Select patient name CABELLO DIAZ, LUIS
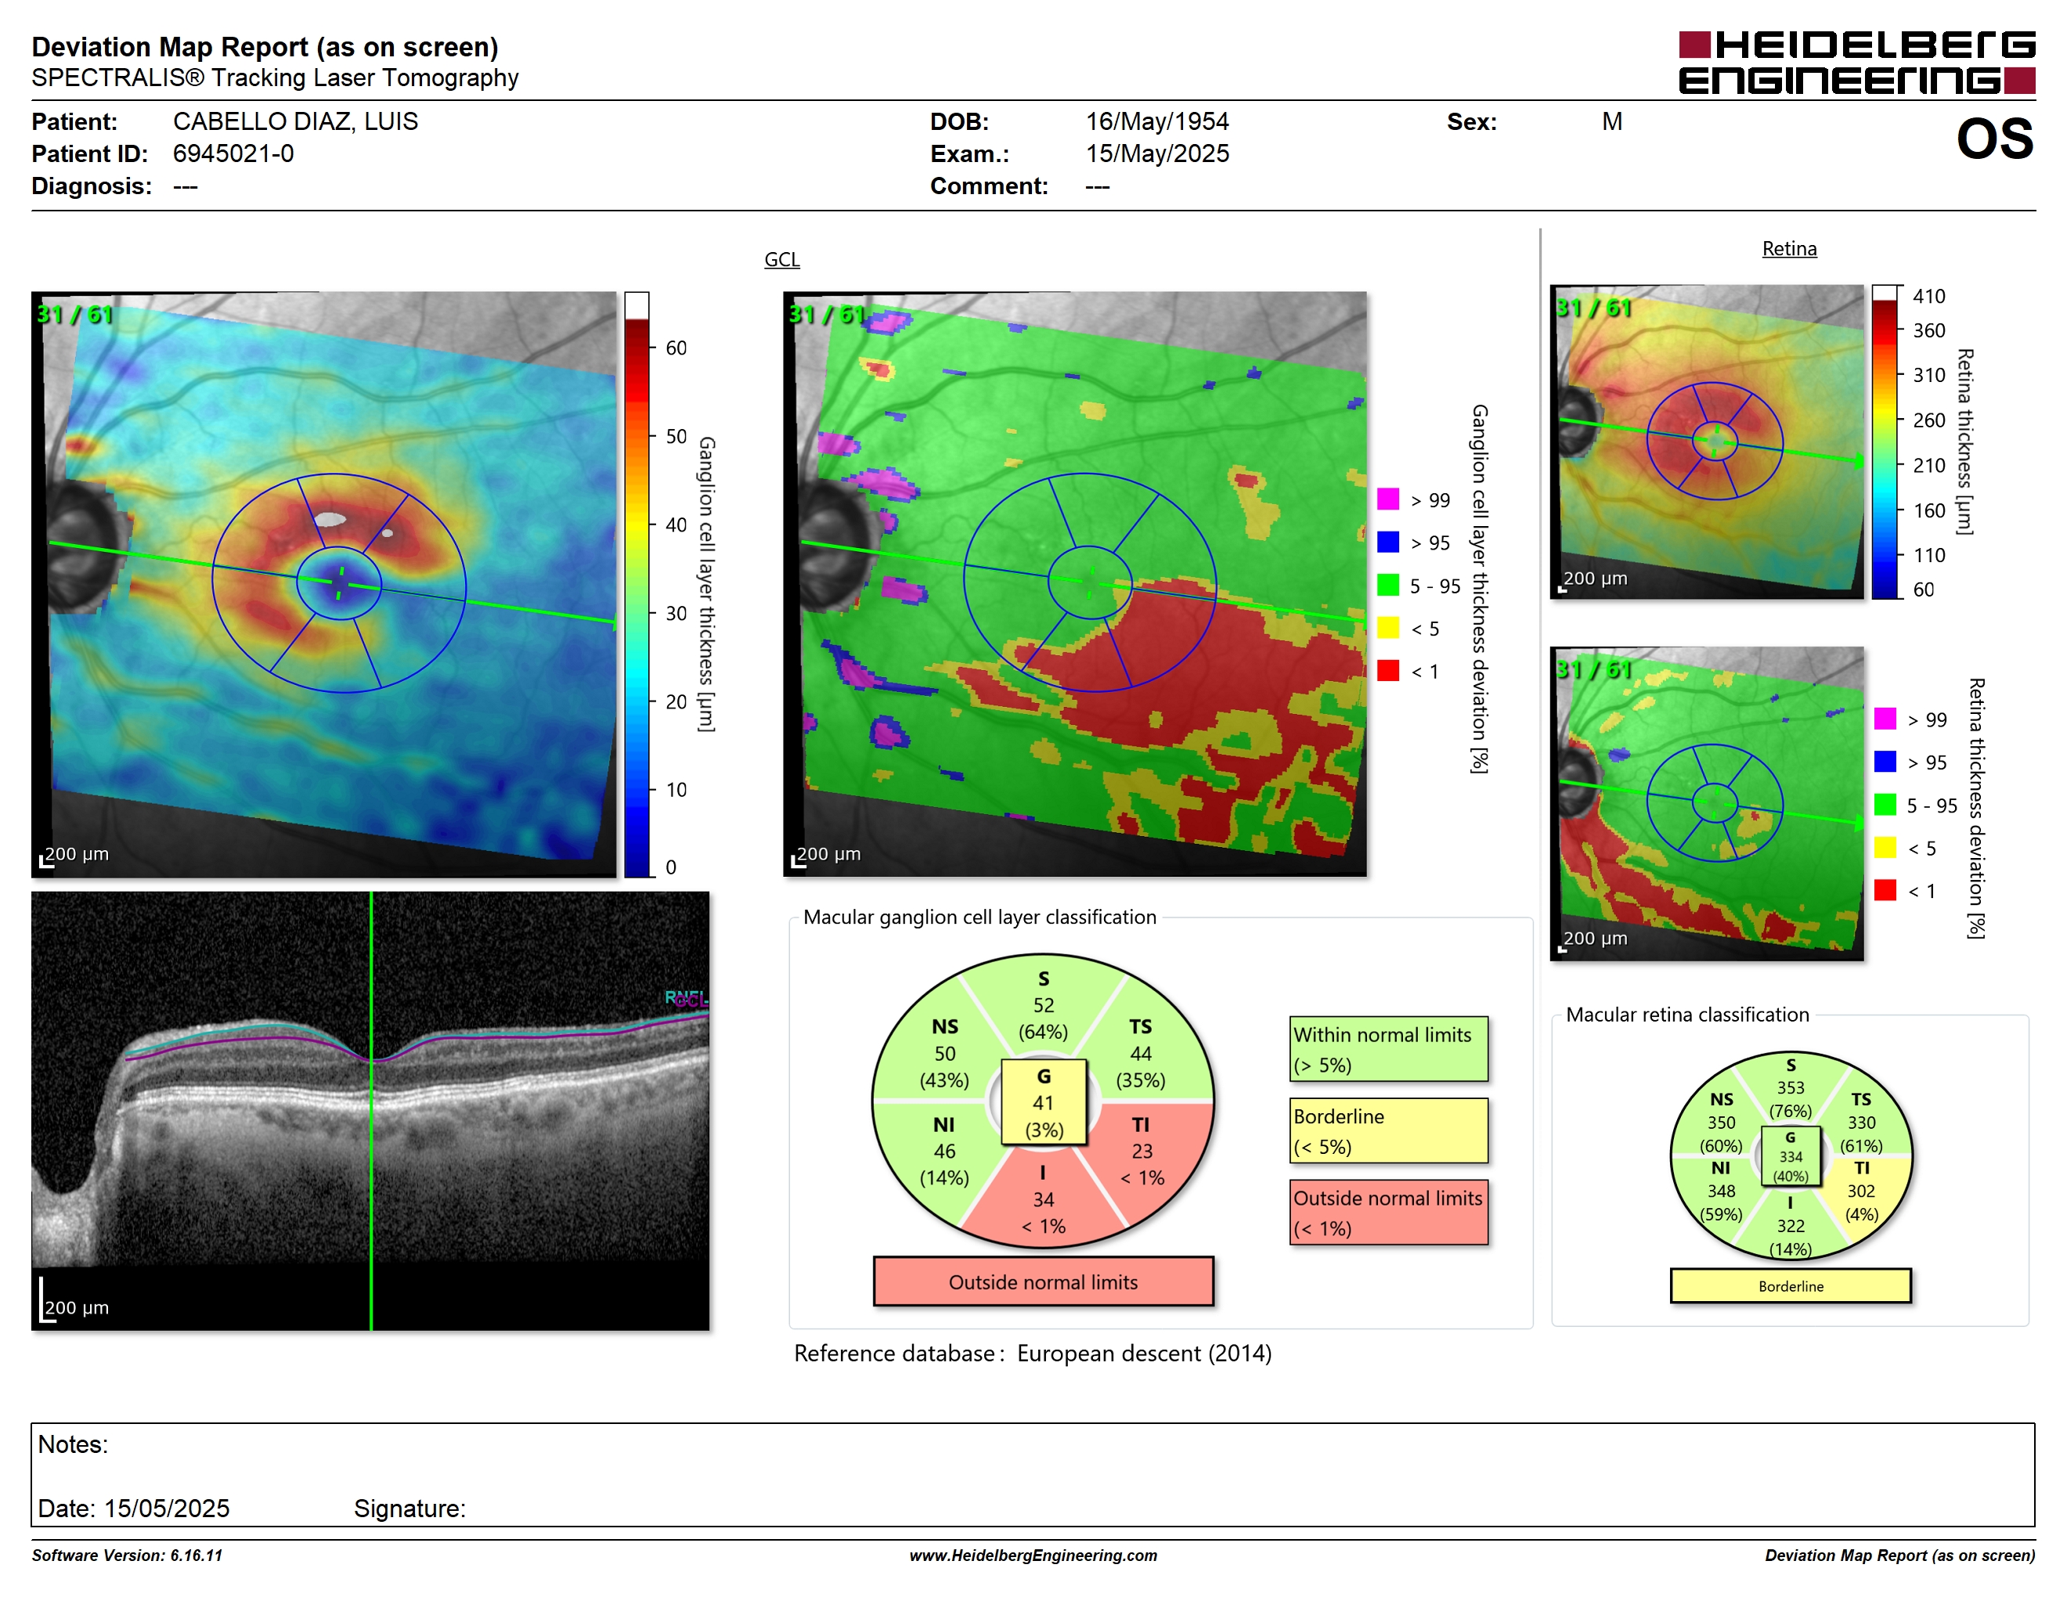Viewport: 2067px width, 1597px height. pyautogui.click(x=295, y=121)
